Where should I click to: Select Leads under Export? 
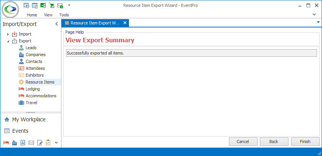coord(31,48)
